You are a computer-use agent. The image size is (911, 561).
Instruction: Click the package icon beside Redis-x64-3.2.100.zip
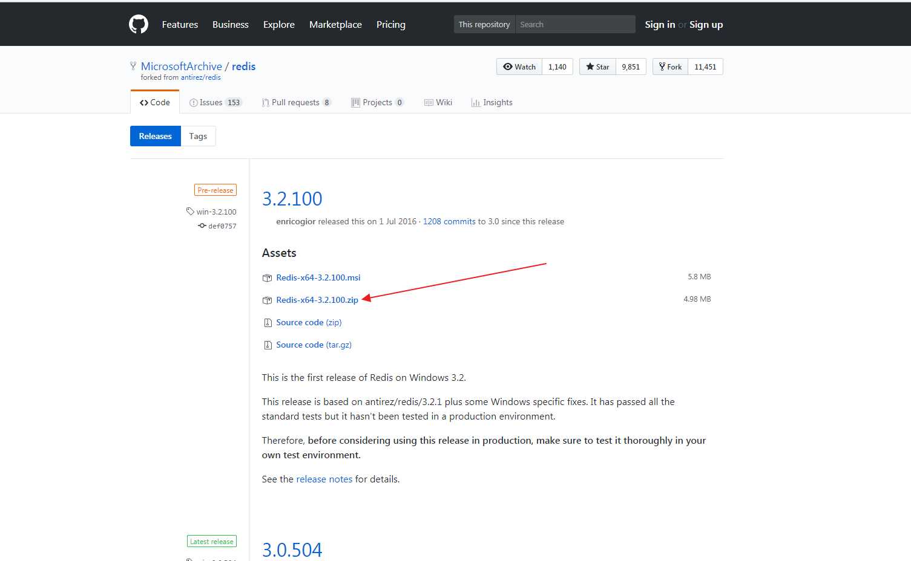click(267, 300)
